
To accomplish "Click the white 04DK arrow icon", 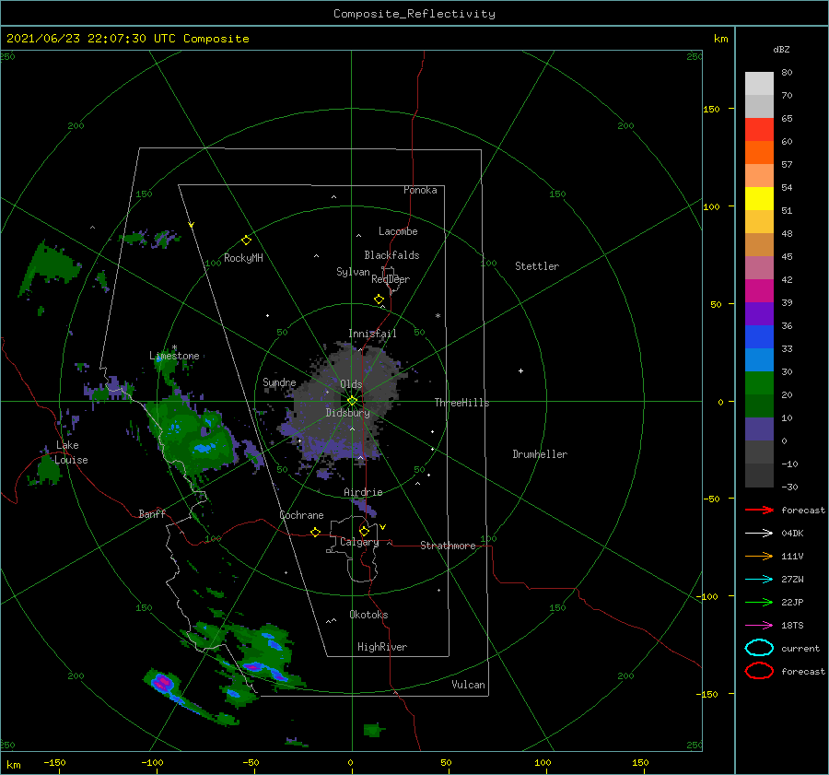I will pyautogui.click(x=759, y=533).
